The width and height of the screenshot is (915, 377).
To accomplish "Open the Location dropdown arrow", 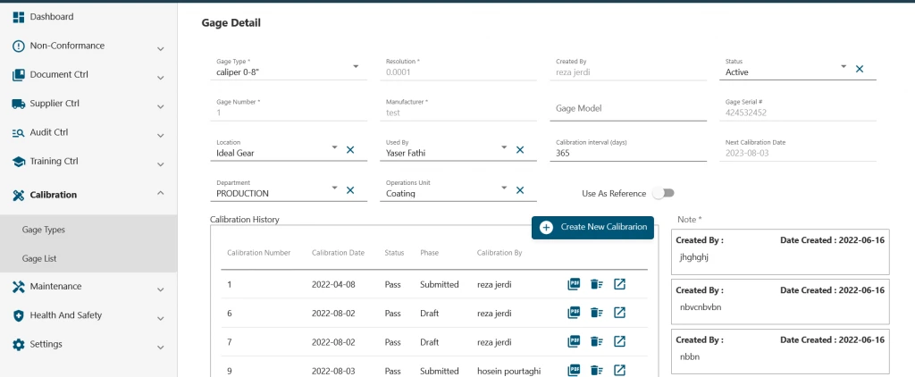I will tap(334, 147).
